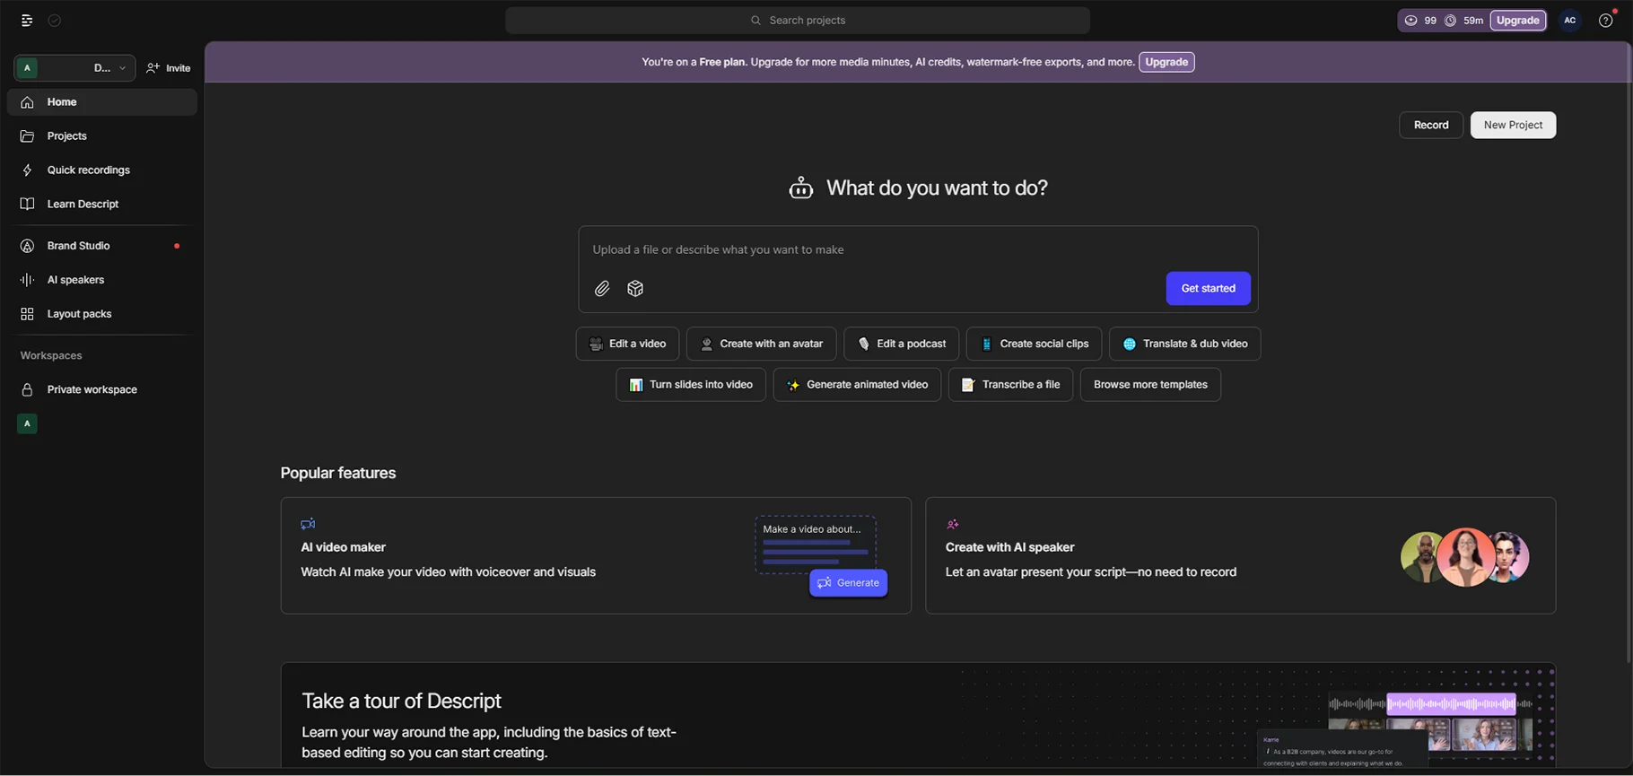Open the help question mark icon

point(1606,21)
